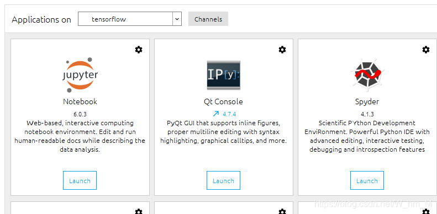Image resolution: width=437 pixels, height=214 pixels.
Task: Launch Spyder
Action: 367,180
